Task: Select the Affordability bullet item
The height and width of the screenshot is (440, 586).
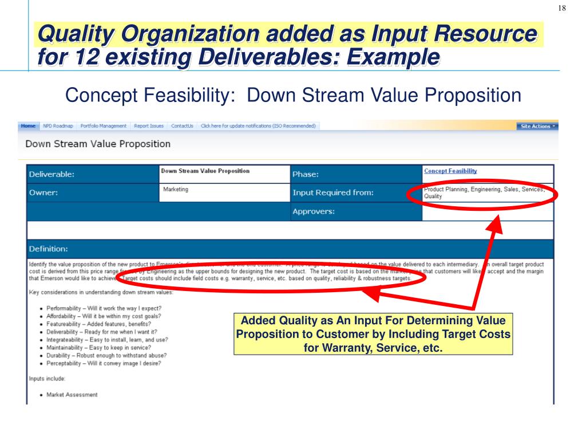Action: tap(104, 316)
